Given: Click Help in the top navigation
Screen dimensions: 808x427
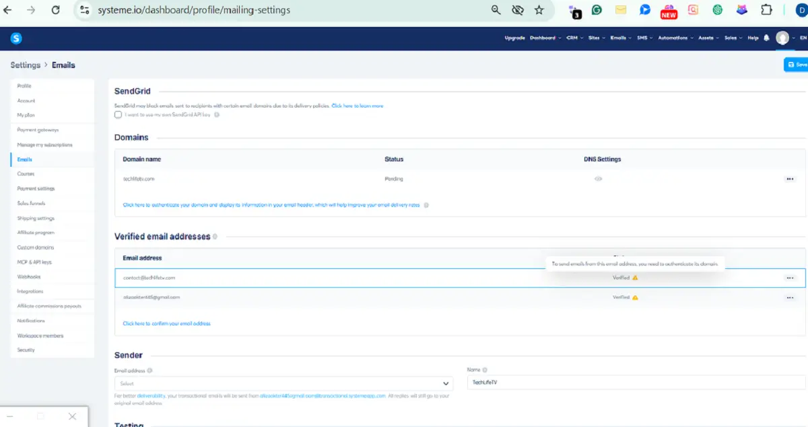Looking at the screenshot, I should point(753,38).
